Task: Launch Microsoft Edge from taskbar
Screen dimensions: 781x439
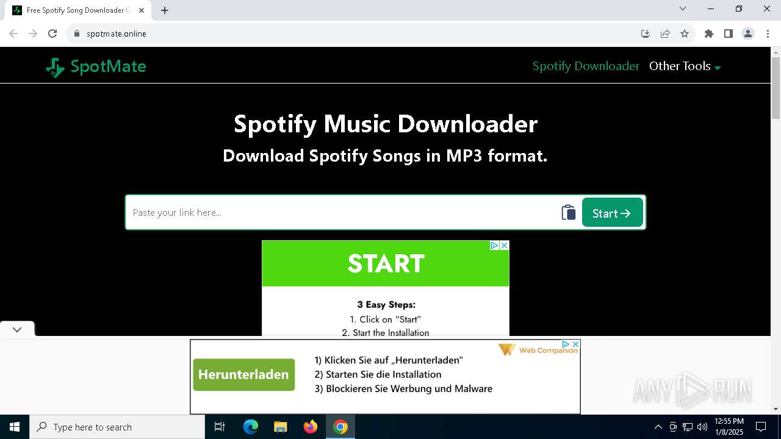Action: (x=251, y=427)
